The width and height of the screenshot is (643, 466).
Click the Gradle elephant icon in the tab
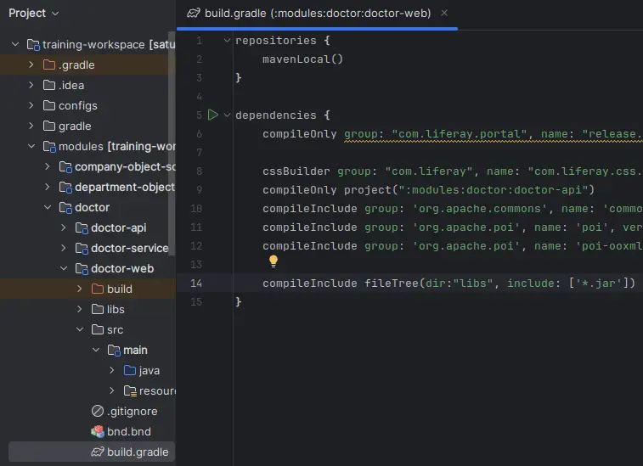(x=193, y=13)
